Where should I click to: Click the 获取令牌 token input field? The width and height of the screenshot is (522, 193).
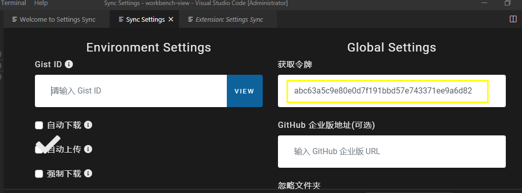click(x=392, y=91)
